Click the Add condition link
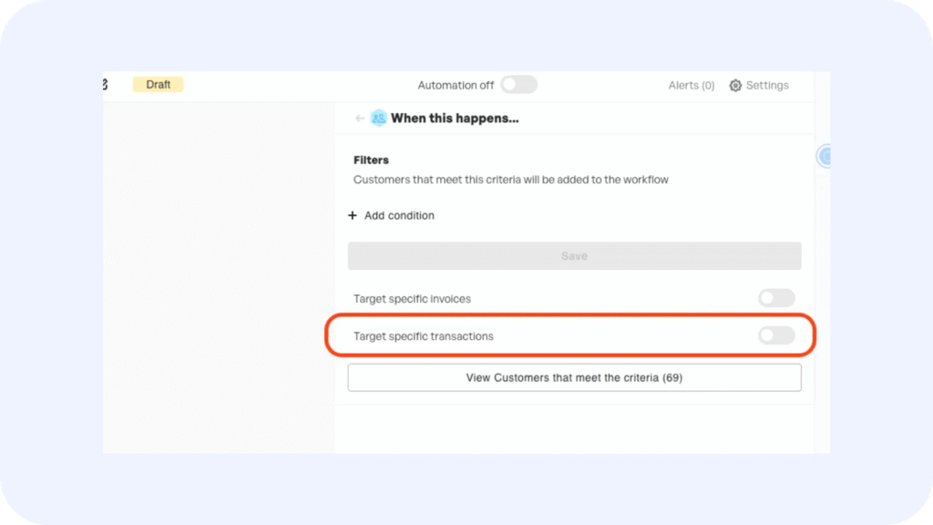933x525 pixels. tap(399, 216)
